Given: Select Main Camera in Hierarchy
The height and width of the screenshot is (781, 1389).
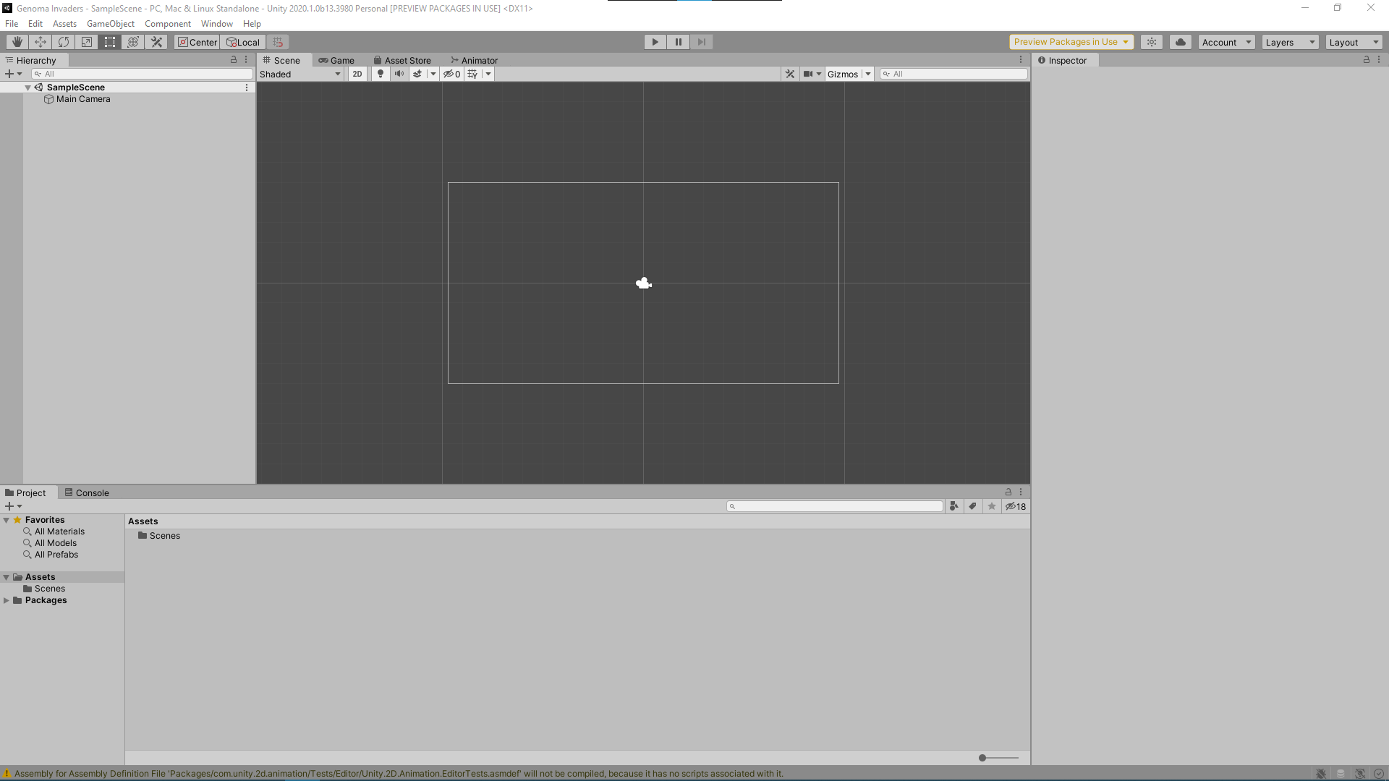Looking at the screenshot, I should pyautogui.click(x=83, y=99).
